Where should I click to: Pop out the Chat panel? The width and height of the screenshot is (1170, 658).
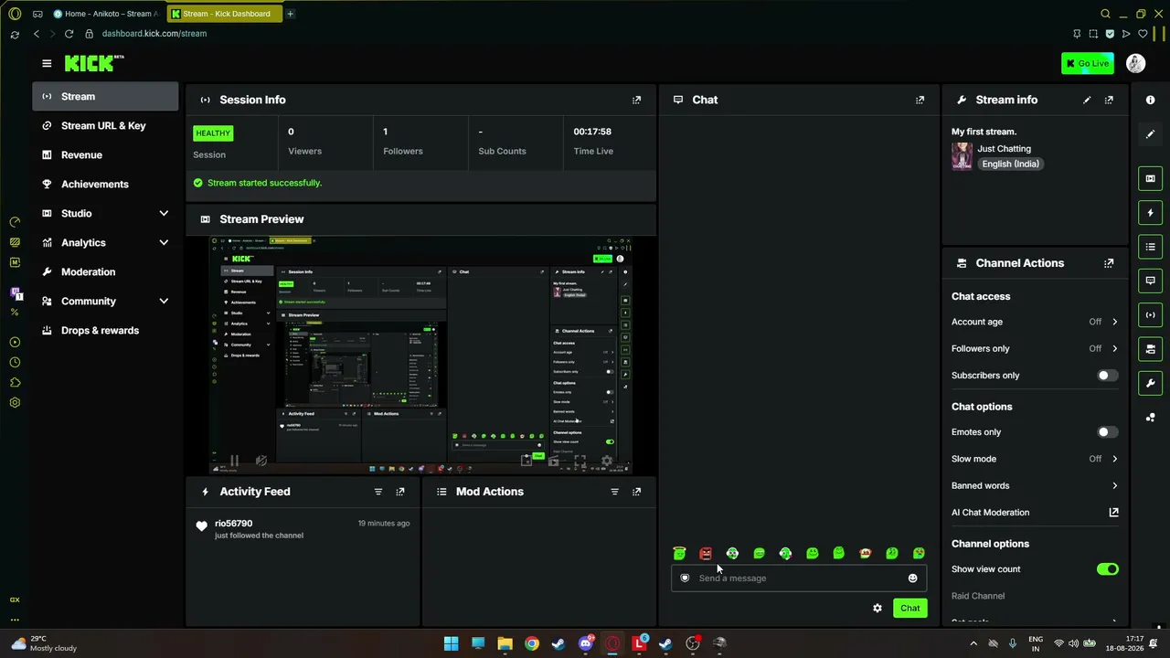pyautogui.click(x=920, y=100)
